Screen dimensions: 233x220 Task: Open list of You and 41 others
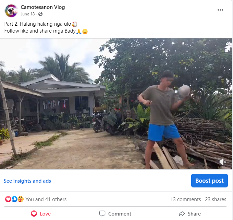pos(46,199)
